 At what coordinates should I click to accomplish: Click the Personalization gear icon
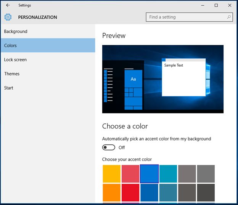coord(8,17)
